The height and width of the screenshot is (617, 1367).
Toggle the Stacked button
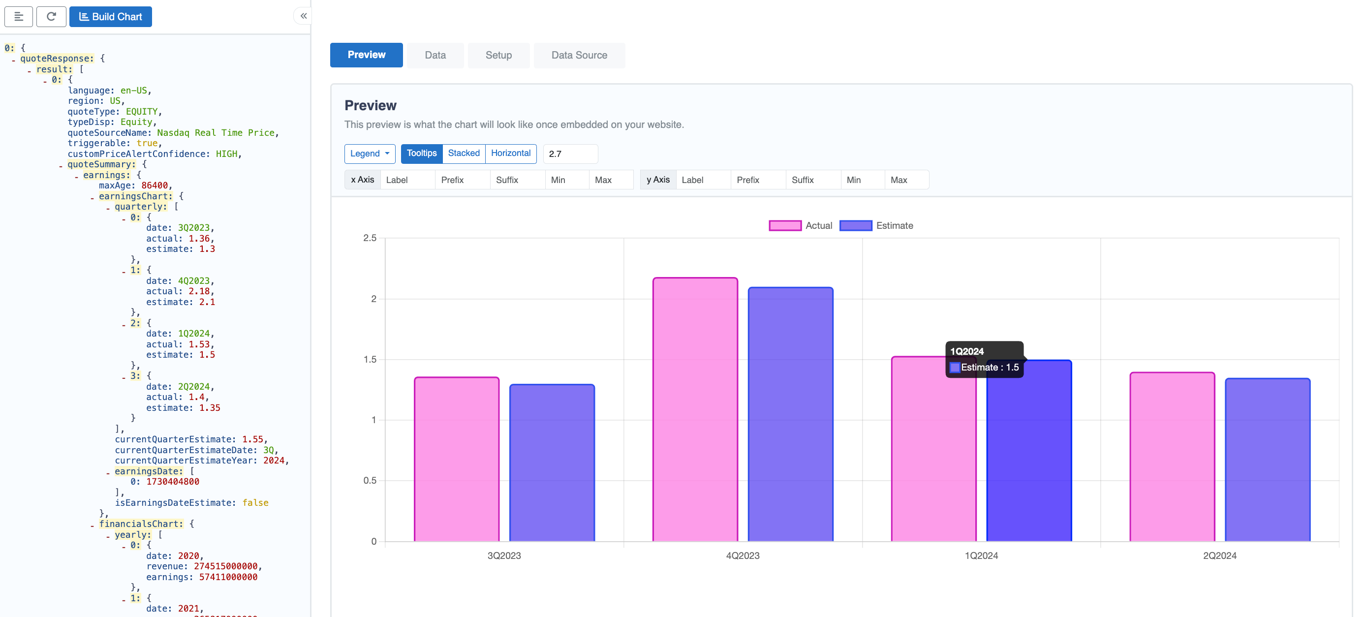[463, 153]
